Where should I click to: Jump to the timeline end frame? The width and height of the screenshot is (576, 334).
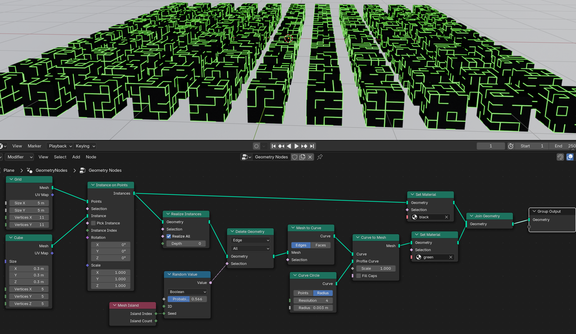312,146
